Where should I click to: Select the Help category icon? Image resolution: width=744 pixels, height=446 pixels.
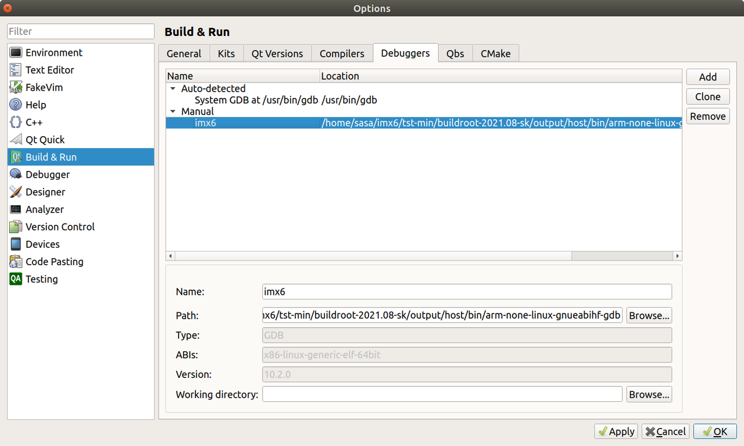click(x=16, y=105)
